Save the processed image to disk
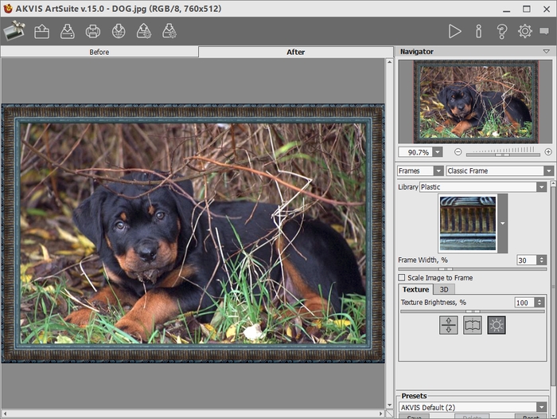The width and height of the screenshot is (557, 419). point(67,31)
